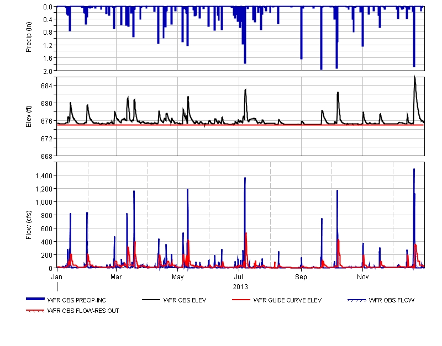Select the red GUIDE CURVE legend line
Screen dimensions: 442x346
pyautogui.click(x=241, y=300)
